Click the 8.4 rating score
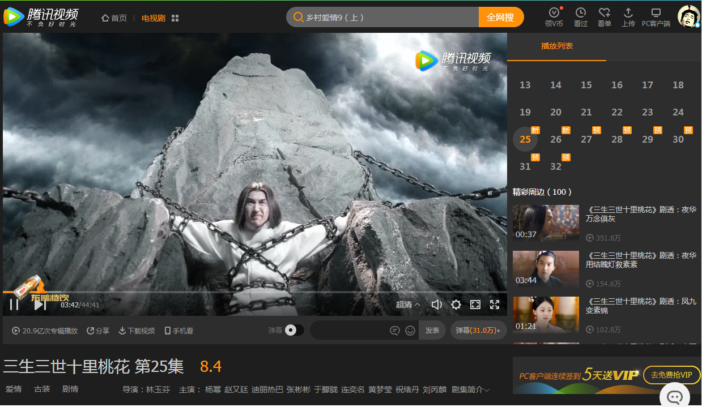This screenshot has height=407, width=702. point(211,367)
